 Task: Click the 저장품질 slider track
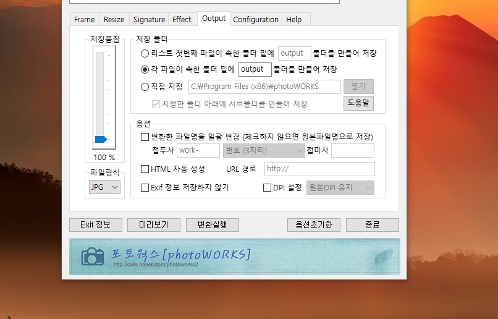pos(100,95)
